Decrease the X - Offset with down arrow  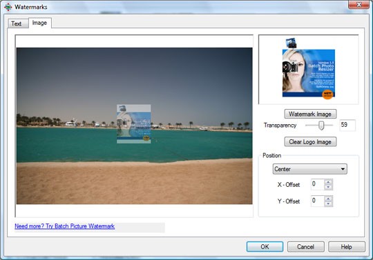(328, 187)
